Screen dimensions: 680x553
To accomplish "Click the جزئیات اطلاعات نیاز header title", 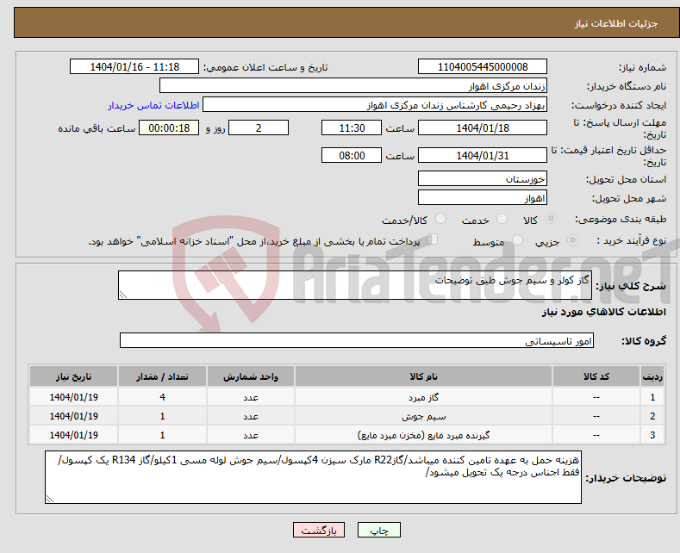I will [616, 23].
